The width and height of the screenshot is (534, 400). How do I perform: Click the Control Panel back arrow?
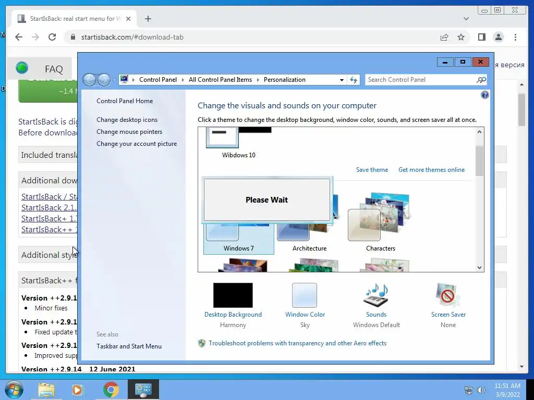tap(90, 80)
